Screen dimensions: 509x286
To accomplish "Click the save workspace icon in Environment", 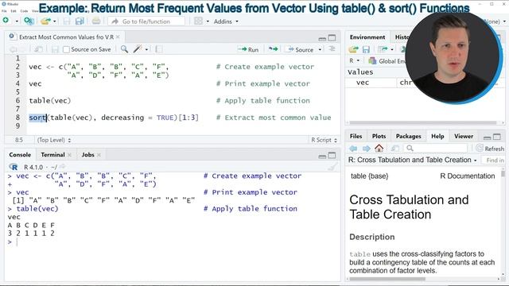I will 366,49.
